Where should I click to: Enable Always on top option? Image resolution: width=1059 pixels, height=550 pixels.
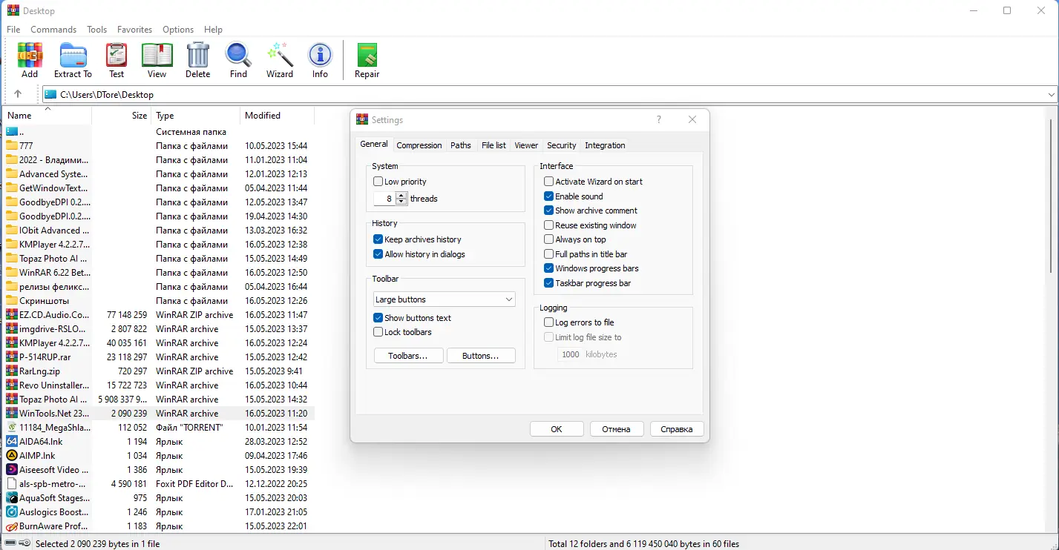pyautogui.click(x=549, y=239)
